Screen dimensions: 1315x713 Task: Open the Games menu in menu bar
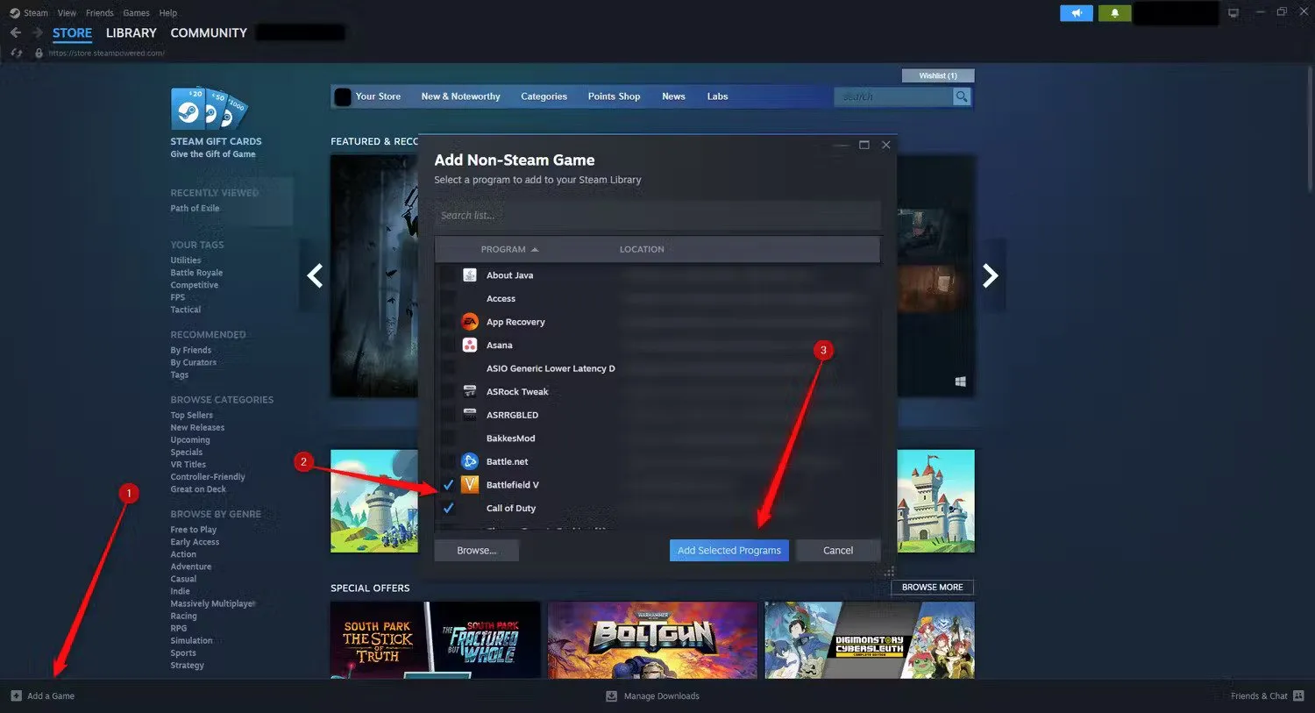coord(136,13)
